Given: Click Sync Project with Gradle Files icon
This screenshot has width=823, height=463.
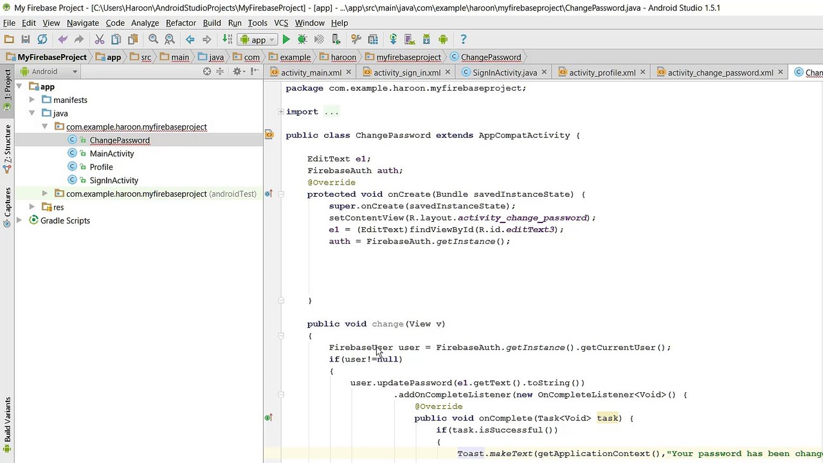Looking at the screenshot, I should click(393, 40).
